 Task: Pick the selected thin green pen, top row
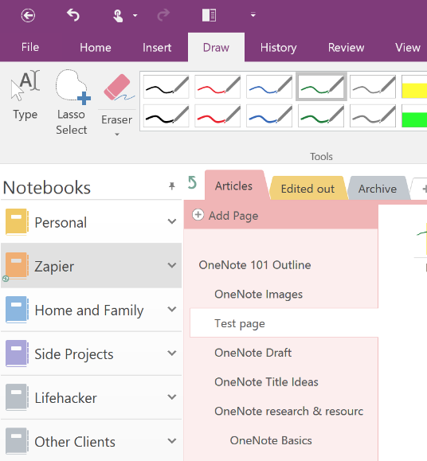pos(321,87)
